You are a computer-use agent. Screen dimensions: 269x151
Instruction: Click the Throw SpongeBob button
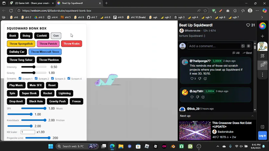21,44
